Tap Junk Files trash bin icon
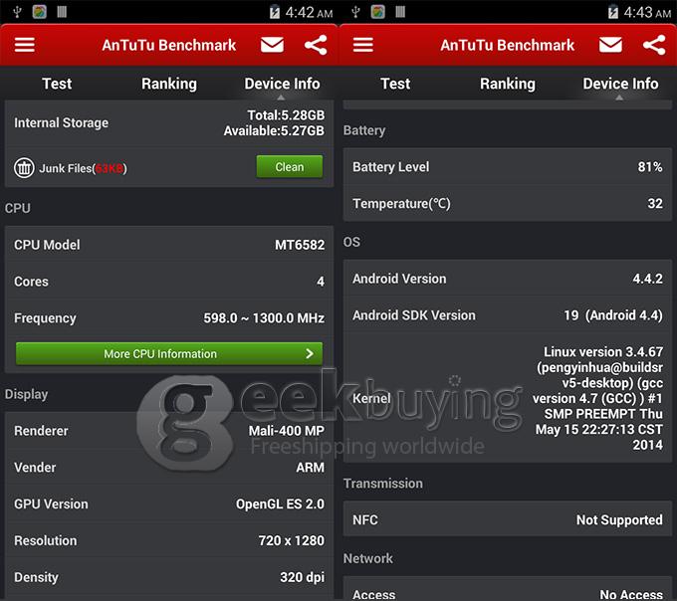677x601 pixels. (24, 168)
